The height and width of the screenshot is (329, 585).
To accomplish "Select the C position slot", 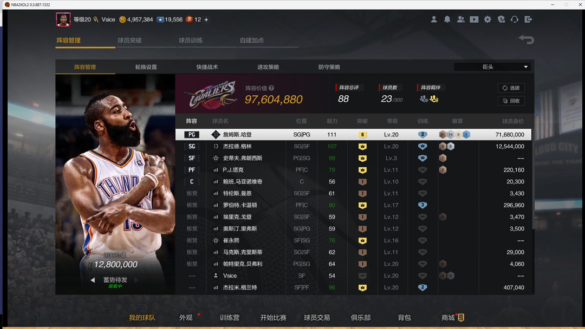I will 192,182.
